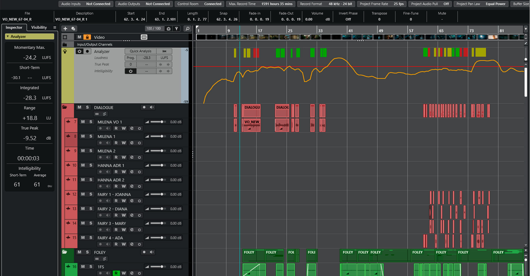530x276 pixels.
Task: Open the track visibility filter funnel
Action: click(x=177, y=28)
